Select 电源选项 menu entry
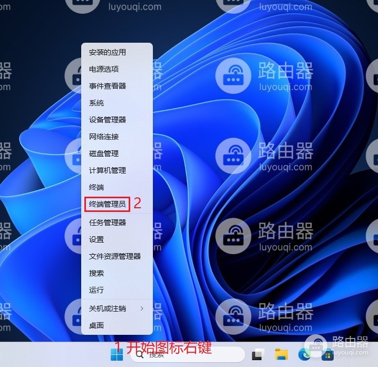Image resolution: width=378 pixels, height=367 pixels. (x=117, y=69)
